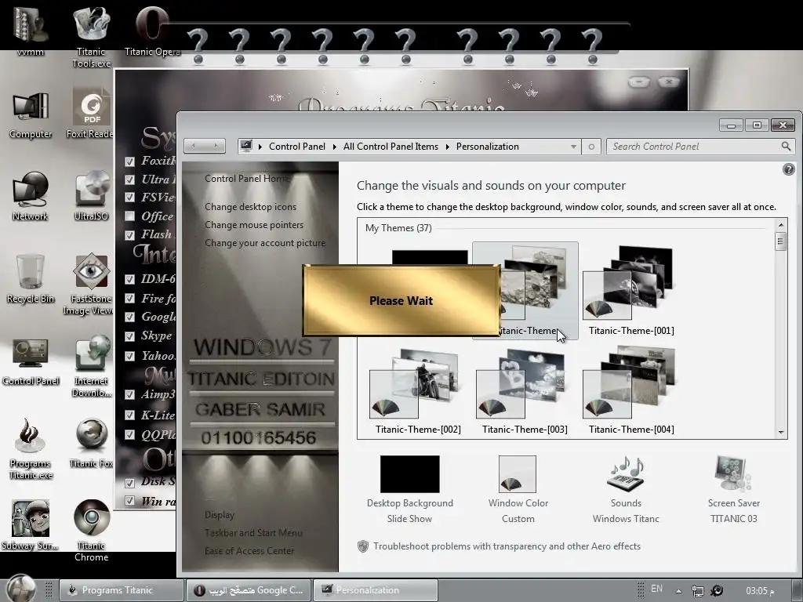Launch Programs Titanic.exe desktop icon

coord(31,449)
